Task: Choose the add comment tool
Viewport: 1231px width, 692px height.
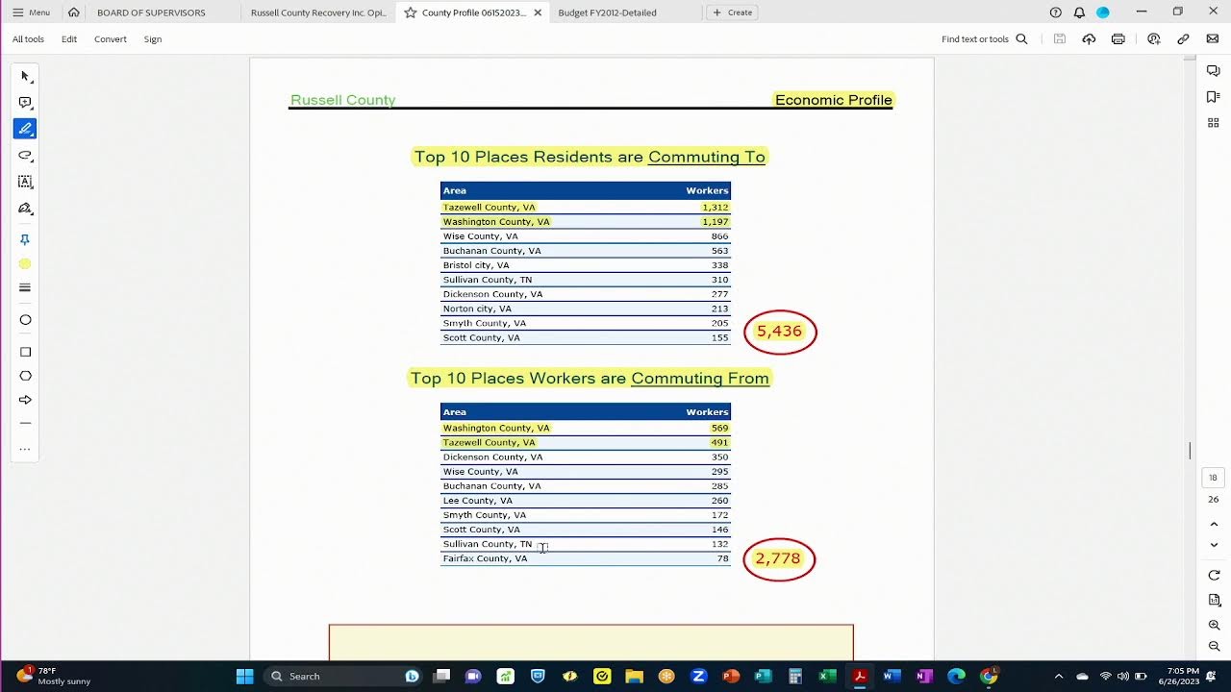Action: point(25,103)
